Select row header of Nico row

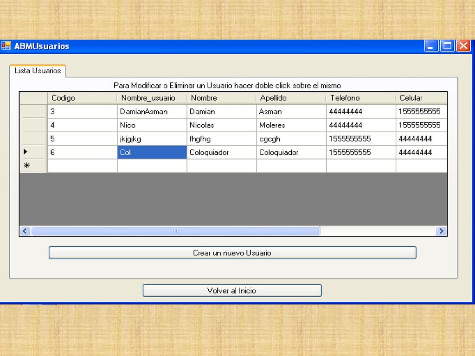(33, 125)
